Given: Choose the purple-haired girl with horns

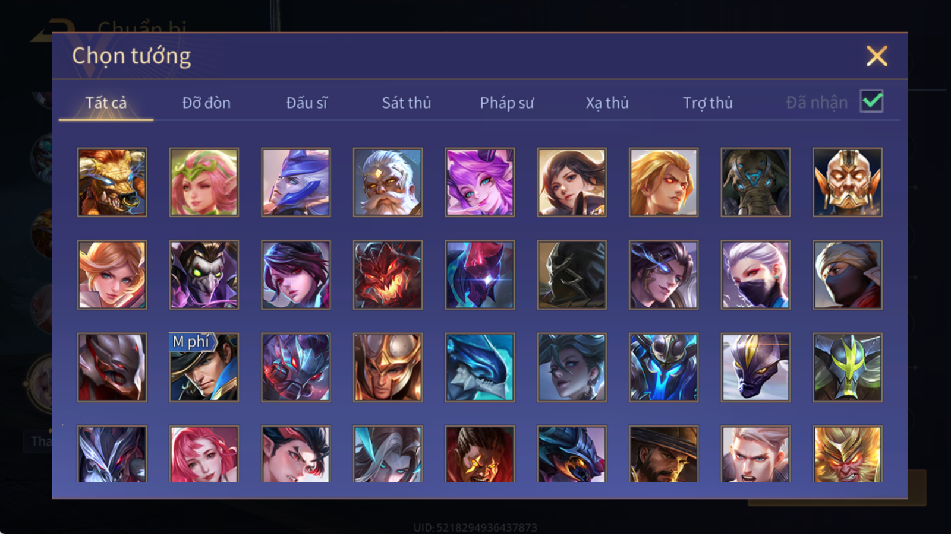Looking at the screenshot, I should 480,182.
